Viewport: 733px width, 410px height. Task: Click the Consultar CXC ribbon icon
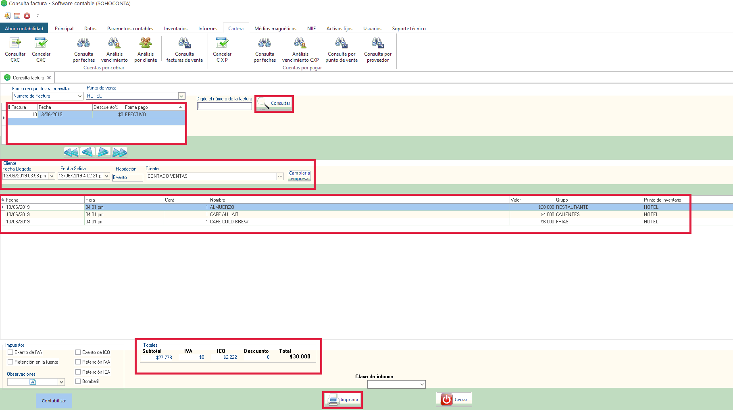[x=15, y=50]
